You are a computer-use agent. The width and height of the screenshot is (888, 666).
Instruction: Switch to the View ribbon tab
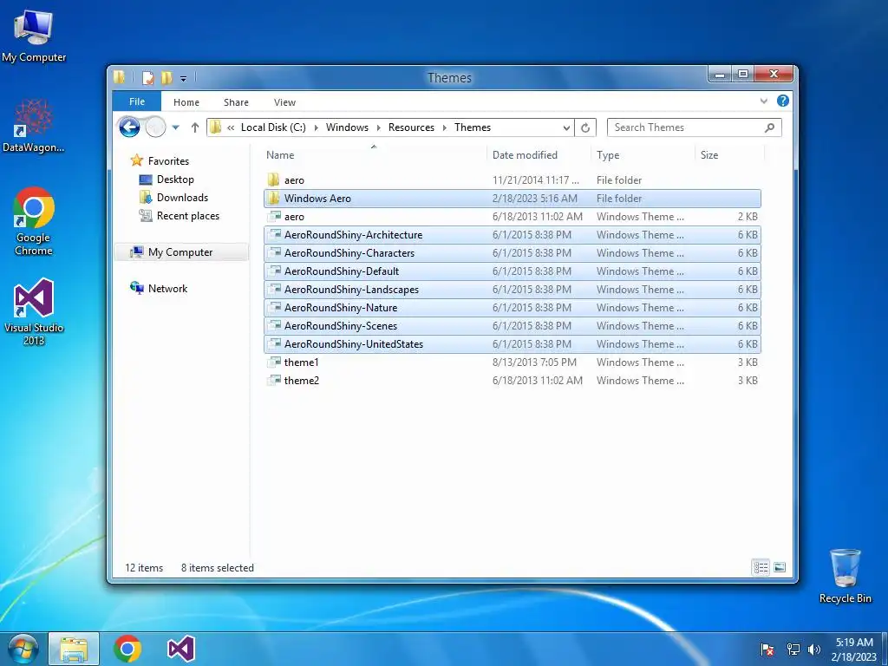click(x=284, y=102)
